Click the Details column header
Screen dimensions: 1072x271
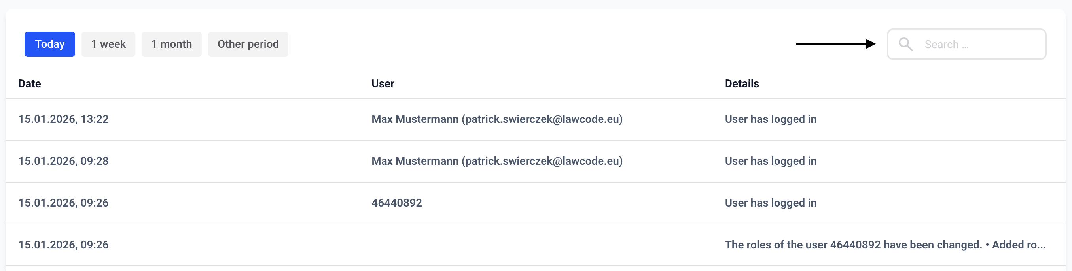pos(742,83)
